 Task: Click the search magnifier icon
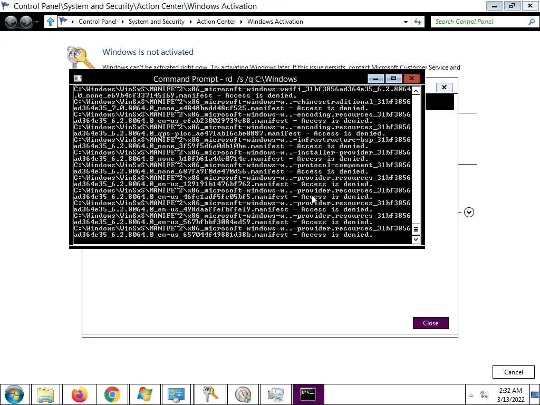[532, 22]
